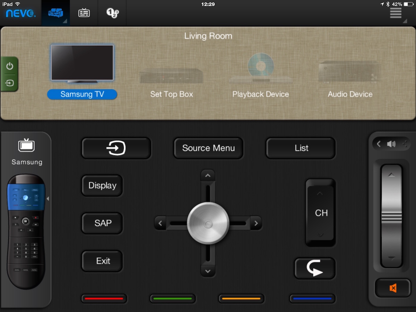Choose the Set Top Box label
This screenshot has height=312, width=416.
coord(172,94)
